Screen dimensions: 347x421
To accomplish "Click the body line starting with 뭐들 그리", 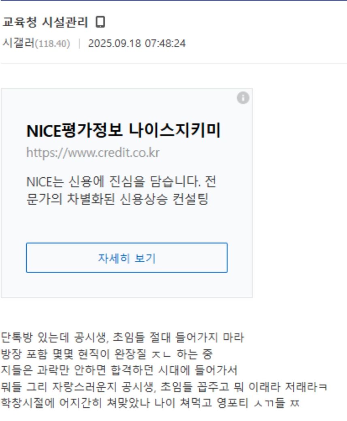I will click(x=164, y=387).
